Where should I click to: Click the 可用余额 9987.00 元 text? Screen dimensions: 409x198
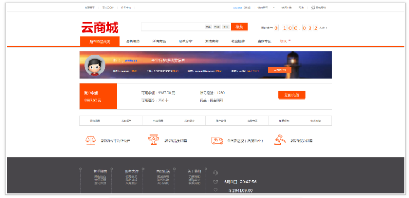coord(158,93)
